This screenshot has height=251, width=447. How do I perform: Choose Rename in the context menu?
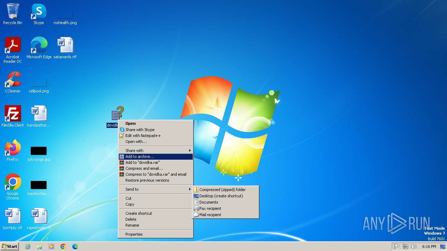click(156, 225)
